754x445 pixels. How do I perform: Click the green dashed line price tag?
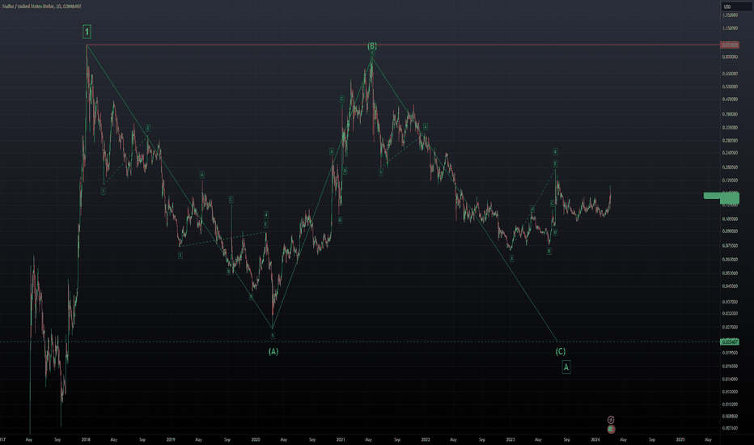click(730, 341)
